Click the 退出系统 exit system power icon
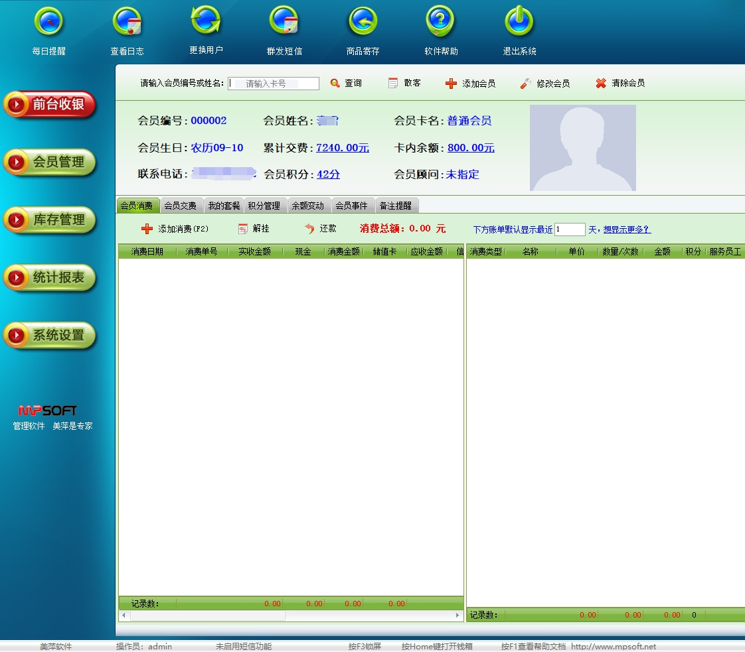The width and height of the screenshot is (745, 652). (x=519, y=23)
